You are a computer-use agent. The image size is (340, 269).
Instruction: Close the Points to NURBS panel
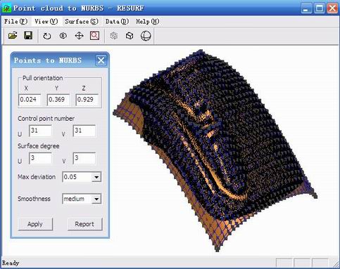tap(101, 60)
